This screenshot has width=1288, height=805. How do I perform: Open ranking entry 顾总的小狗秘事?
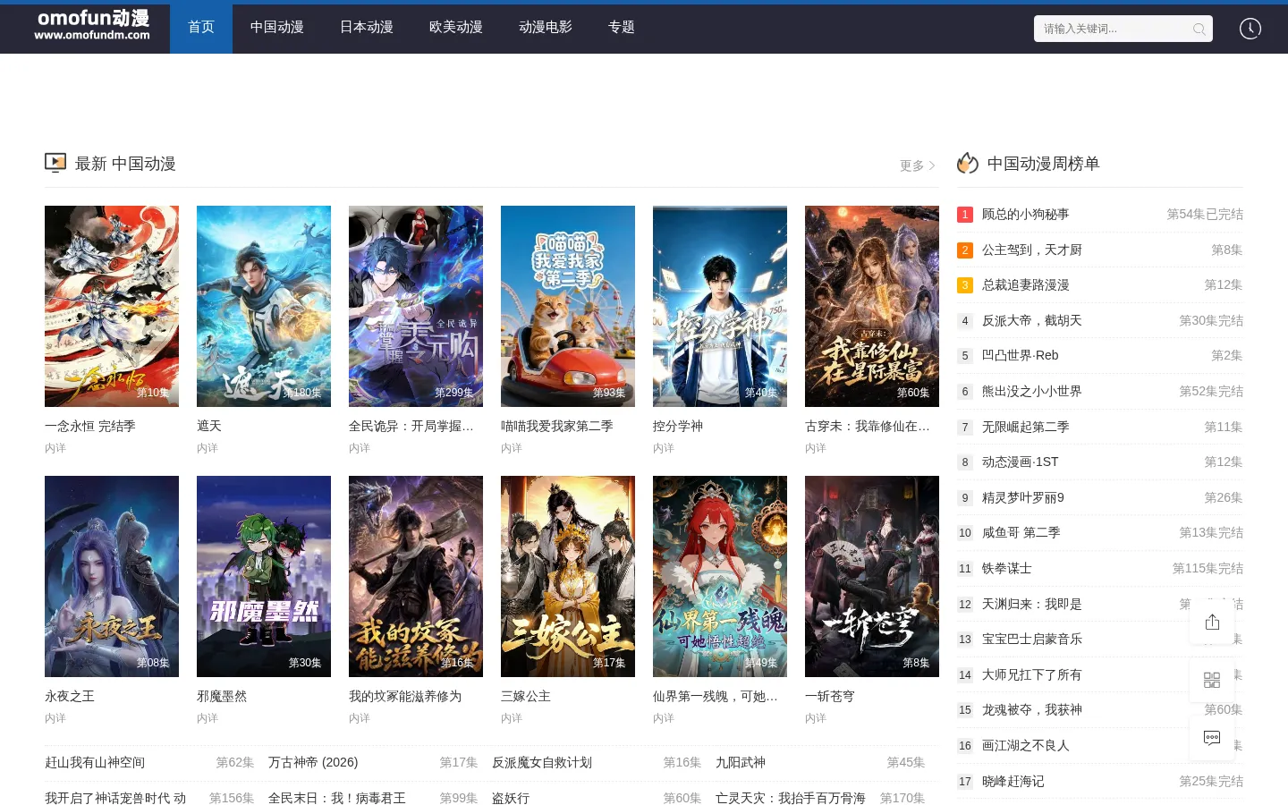coord(1026,215)
